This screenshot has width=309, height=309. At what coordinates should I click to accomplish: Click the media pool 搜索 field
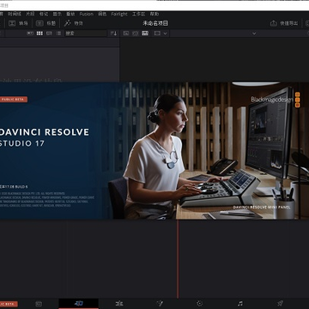tap(86, 33)
